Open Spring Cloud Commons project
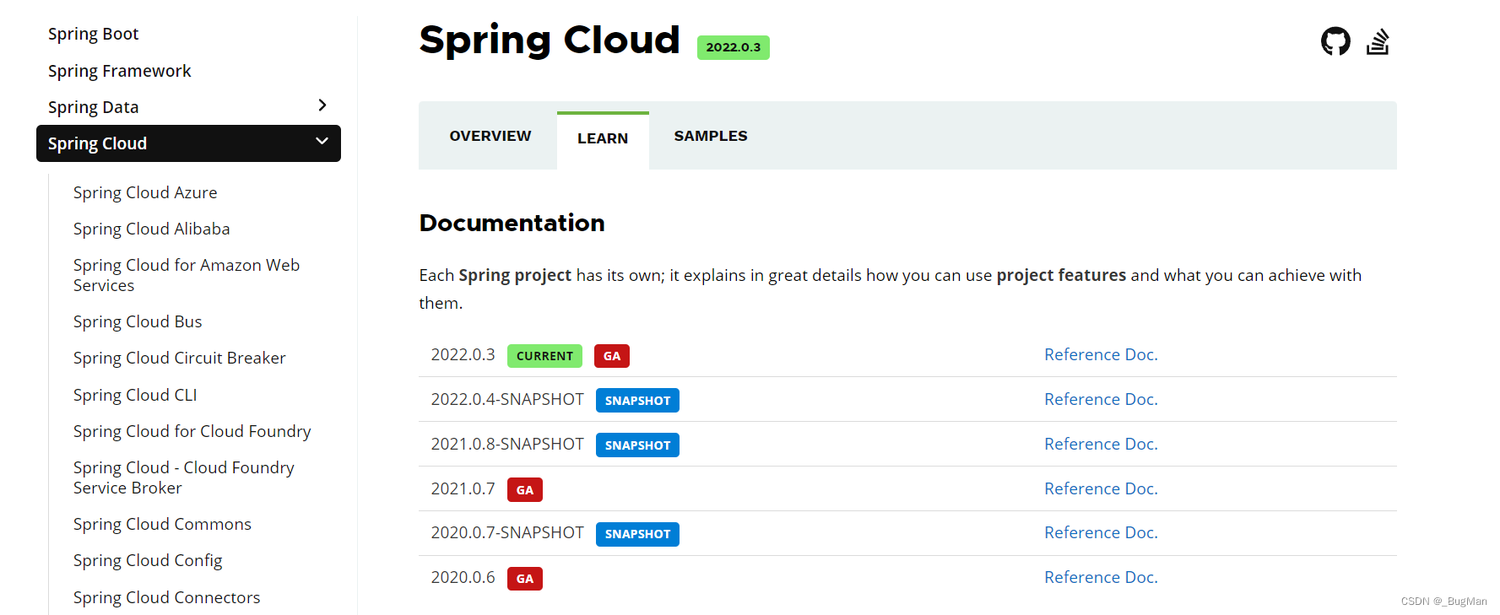Image resolution: width=1500 pixels, height=615 pixels. (162, 524)
